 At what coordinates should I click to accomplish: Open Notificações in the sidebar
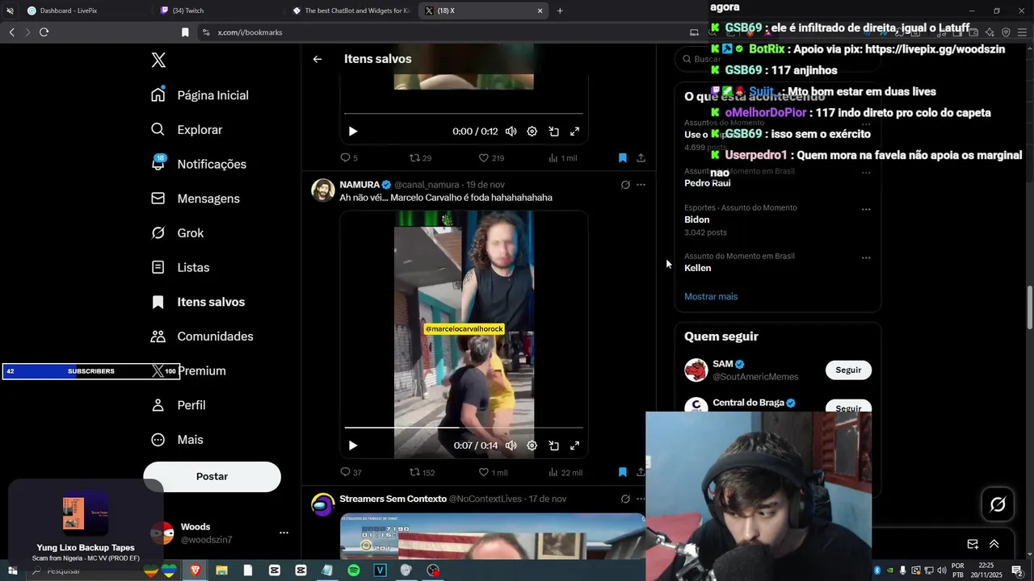point(199,164)
